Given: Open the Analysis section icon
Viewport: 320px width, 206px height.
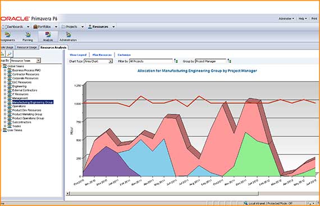Looking at the screenshot, I should tap(48, 34).
